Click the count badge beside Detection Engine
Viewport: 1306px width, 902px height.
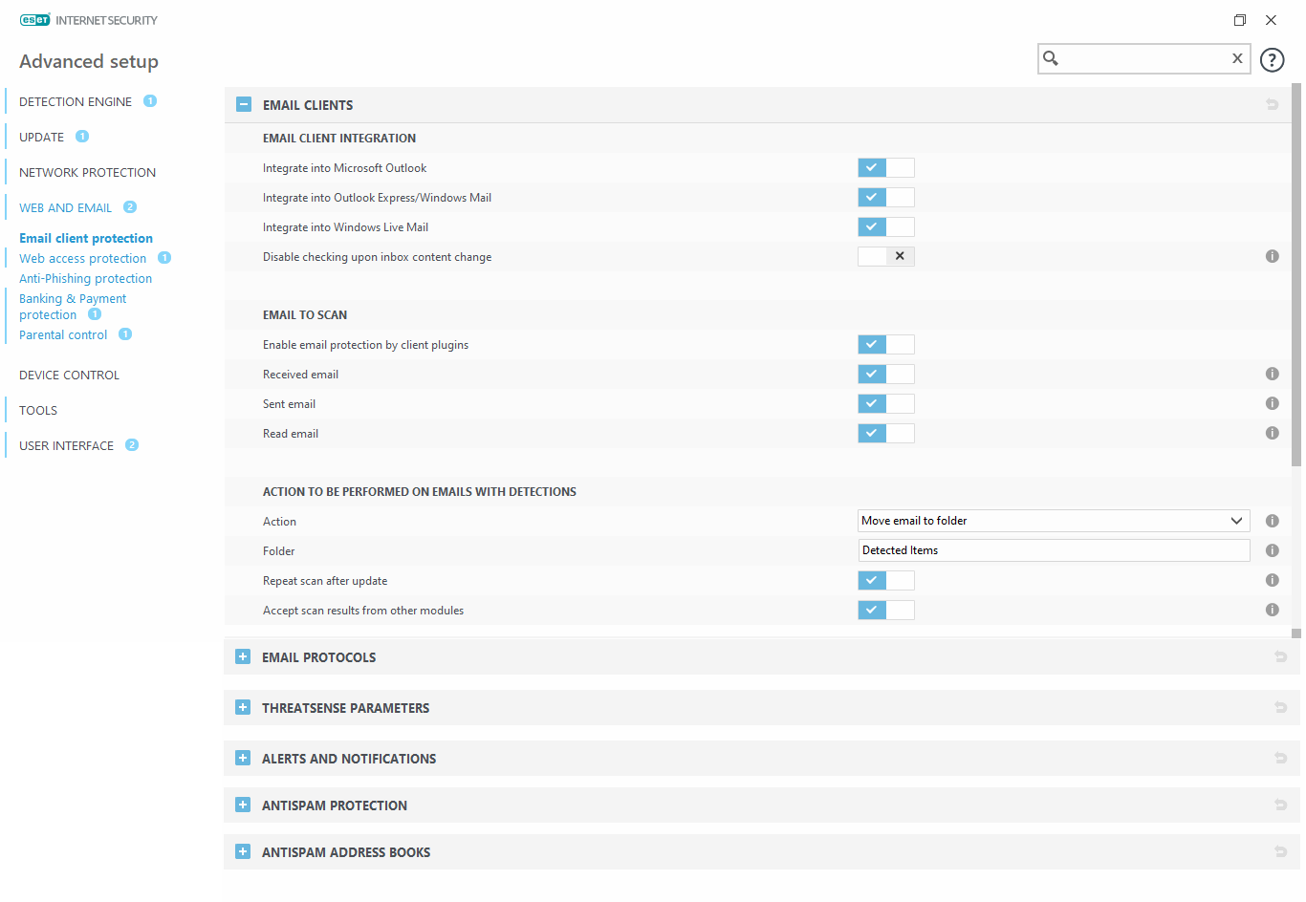pyautogui.click(x=150, y=101)
